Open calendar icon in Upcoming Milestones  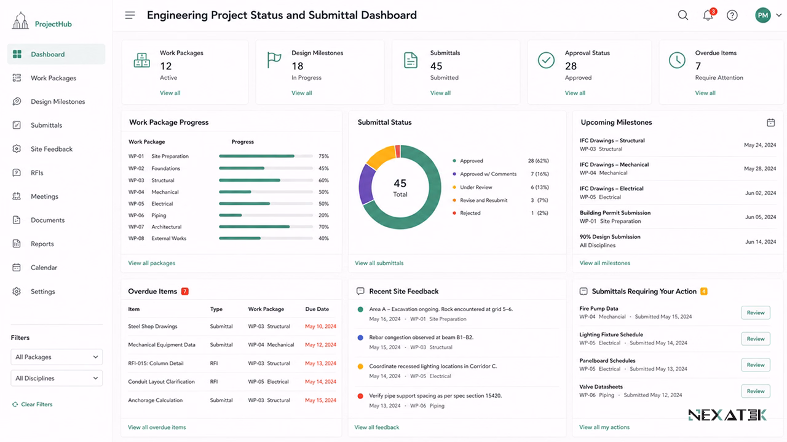pyautogui.click(x=771, y=123)
